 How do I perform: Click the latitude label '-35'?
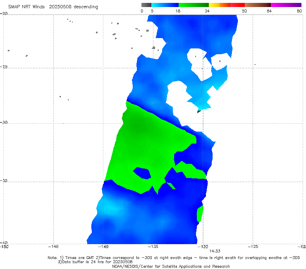[x=4, y=180]
